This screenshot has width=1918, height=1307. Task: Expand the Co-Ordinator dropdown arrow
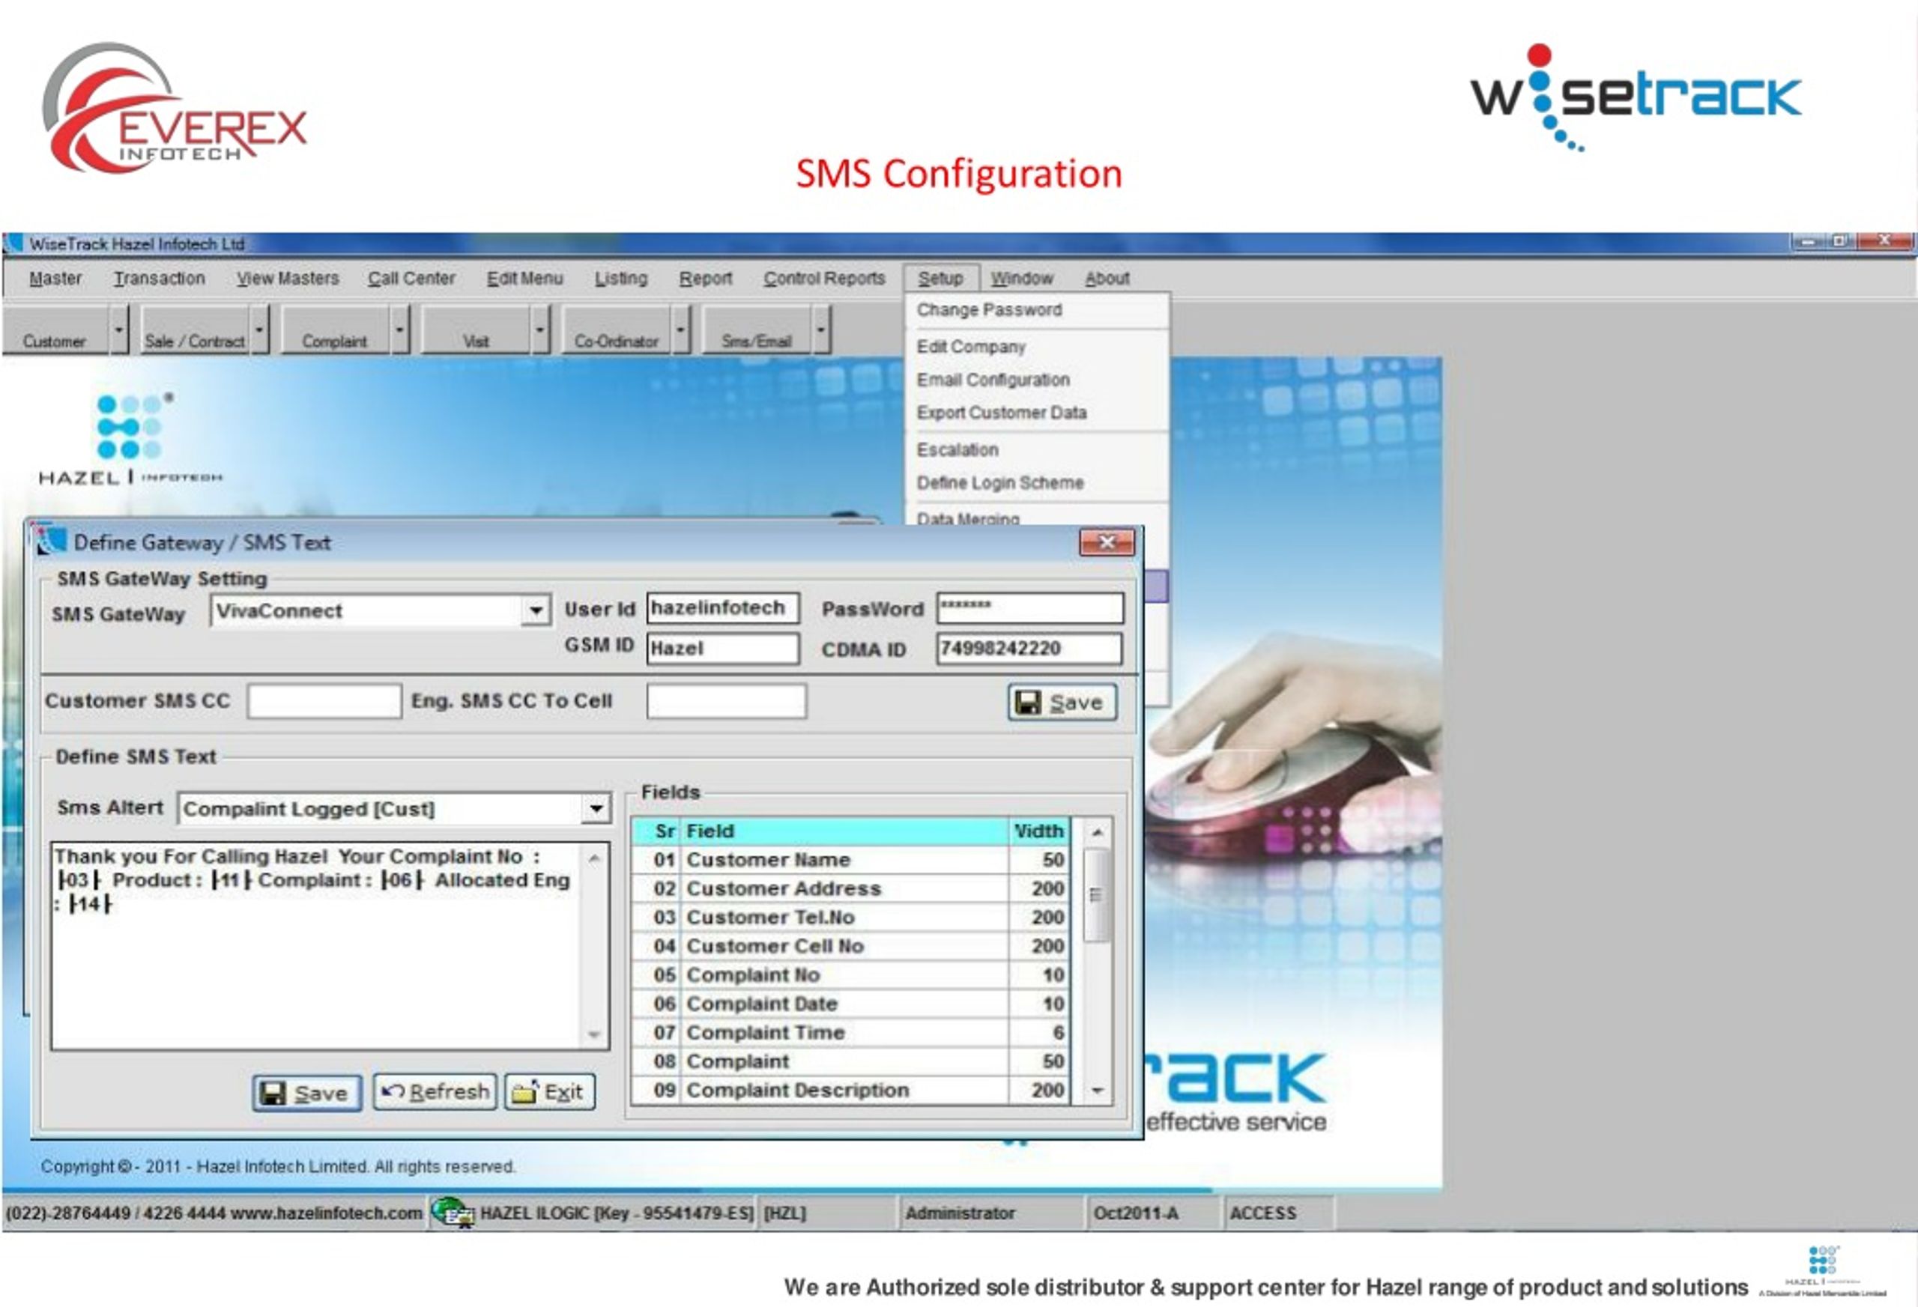(680, 331)
